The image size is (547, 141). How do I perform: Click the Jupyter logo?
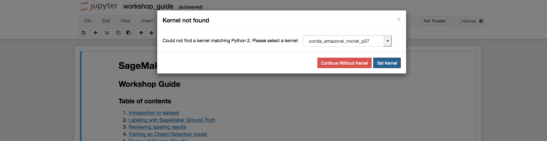coord(99,6)
